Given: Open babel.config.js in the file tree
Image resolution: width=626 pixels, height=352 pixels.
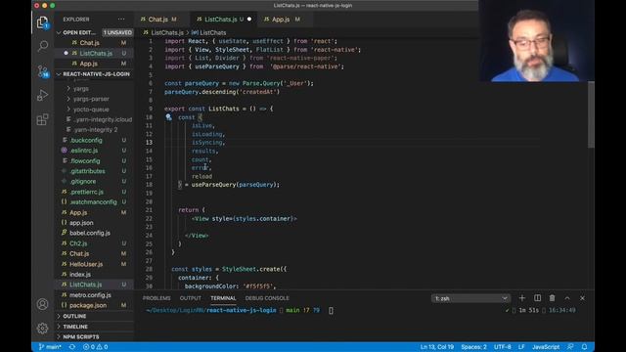Looking at the screenshot, I should 90,233.
